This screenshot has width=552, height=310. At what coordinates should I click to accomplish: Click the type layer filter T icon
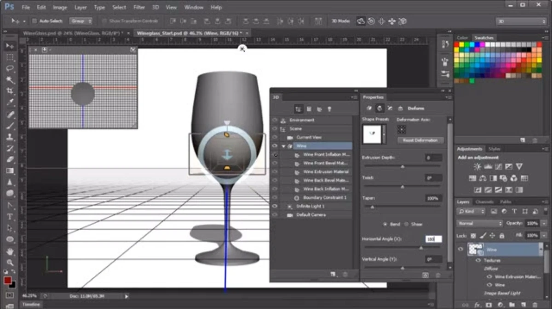pos(514,211)
